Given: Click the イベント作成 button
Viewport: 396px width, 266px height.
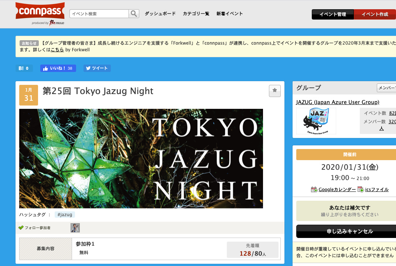Looking at the screenshot, I should (375, 14).
